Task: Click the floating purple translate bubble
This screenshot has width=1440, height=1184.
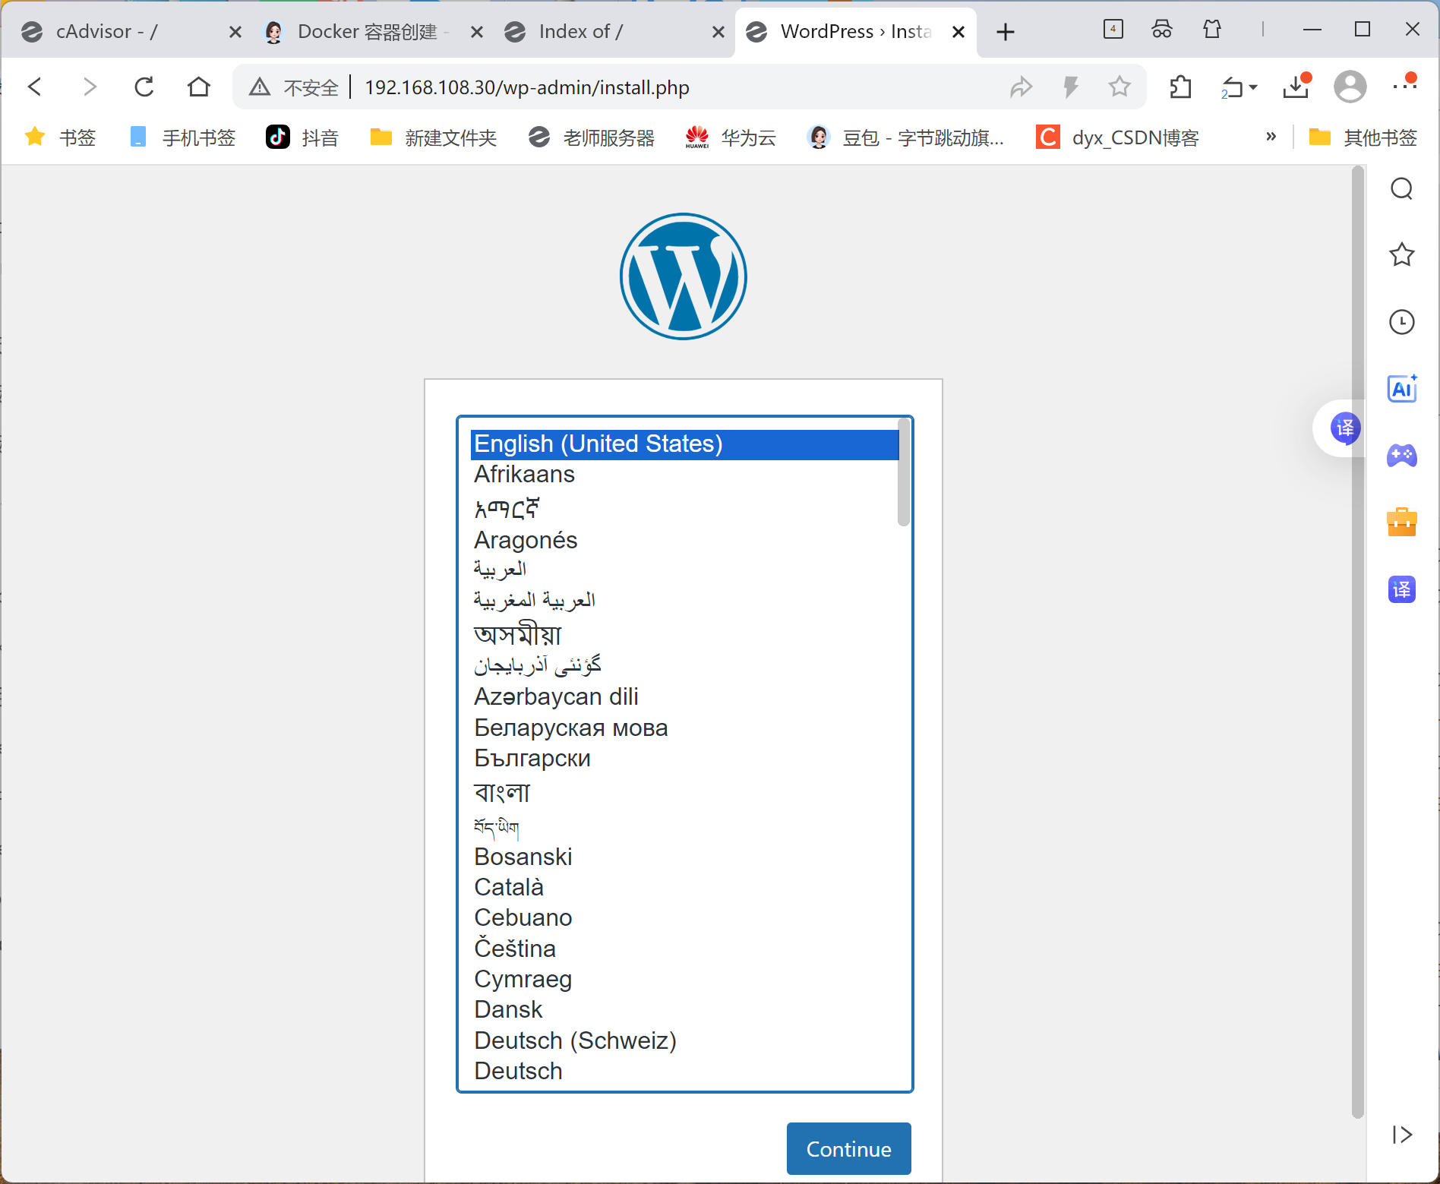Action: click(1345, 428)
